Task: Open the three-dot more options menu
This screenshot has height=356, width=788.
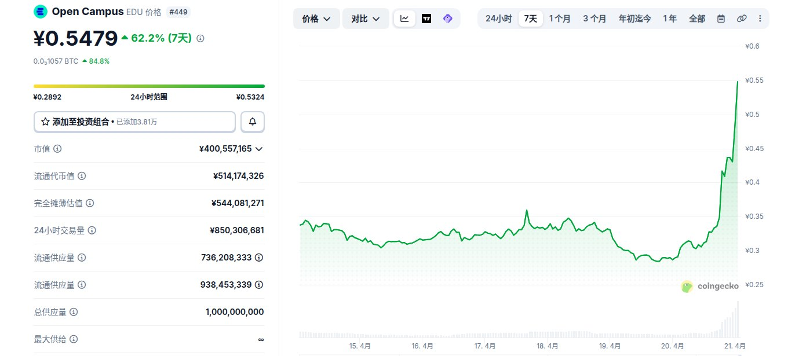Action: (760, 19)
